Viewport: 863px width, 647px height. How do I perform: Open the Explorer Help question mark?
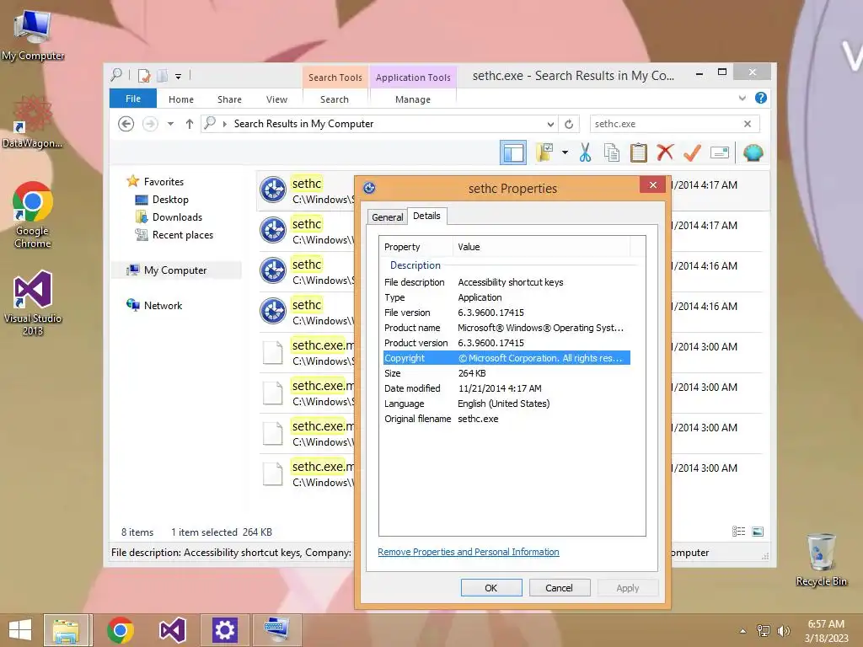pos(761,98)
